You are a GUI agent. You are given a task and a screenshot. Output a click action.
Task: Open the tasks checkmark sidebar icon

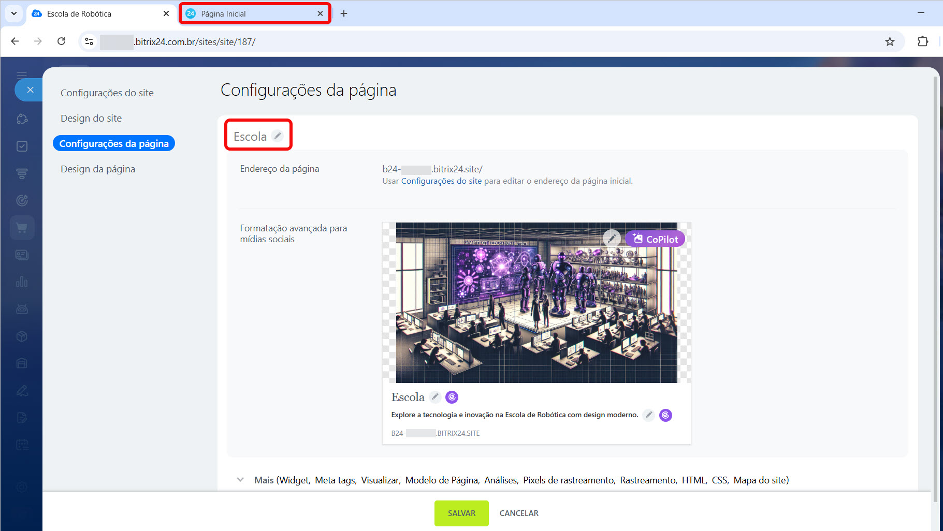[22, 146]
